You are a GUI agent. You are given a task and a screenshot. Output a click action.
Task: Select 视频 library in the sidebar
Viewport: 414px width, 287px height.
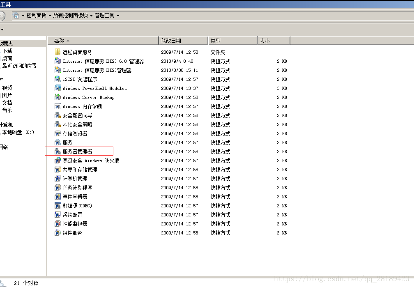(7, 88)
